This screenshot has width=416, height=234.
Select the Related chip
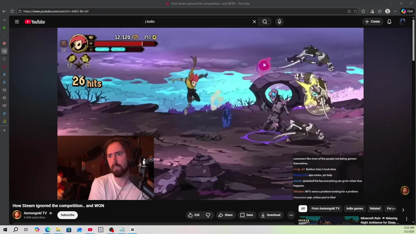[x=375, y=209]
